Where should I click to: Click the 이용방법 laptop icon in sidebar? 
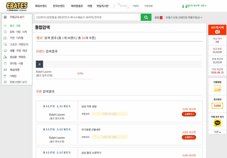[x=217, y=88]
